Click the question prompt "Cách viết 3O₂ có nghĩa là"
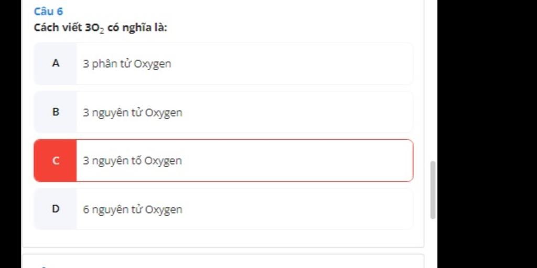 [x=100, y=28]
